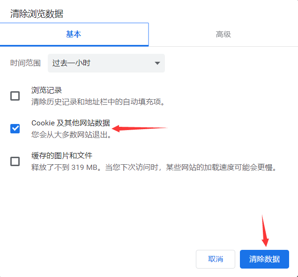Click the 清除浏览数据 dialog title
The height and width of the screenshot is (277, 298).
click(37, 14)
